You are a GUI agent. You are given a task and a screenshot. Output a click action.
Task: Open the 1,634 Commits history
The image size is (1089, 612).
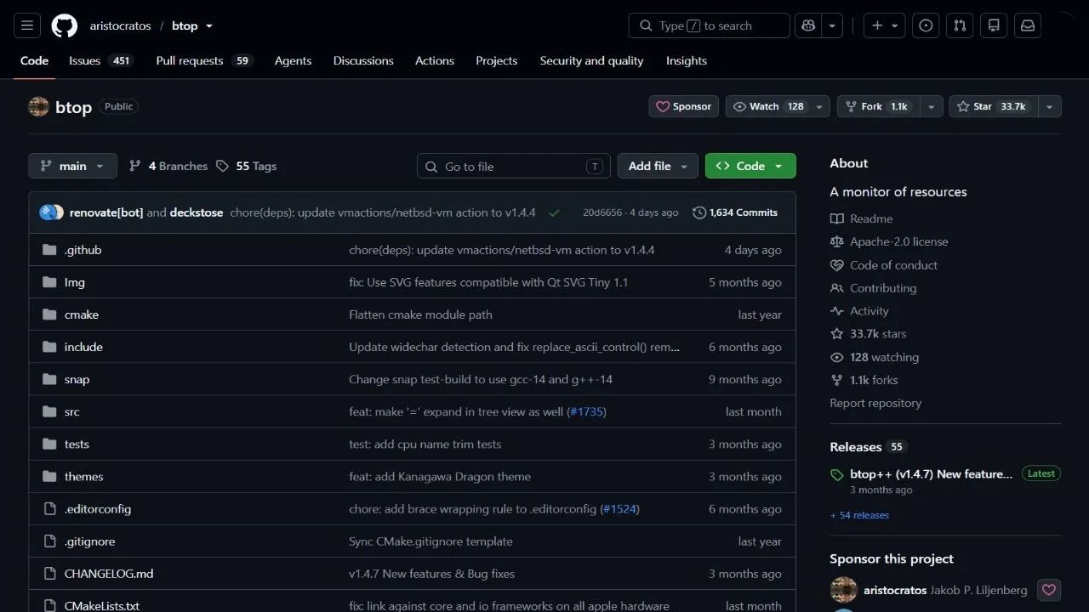735,212
